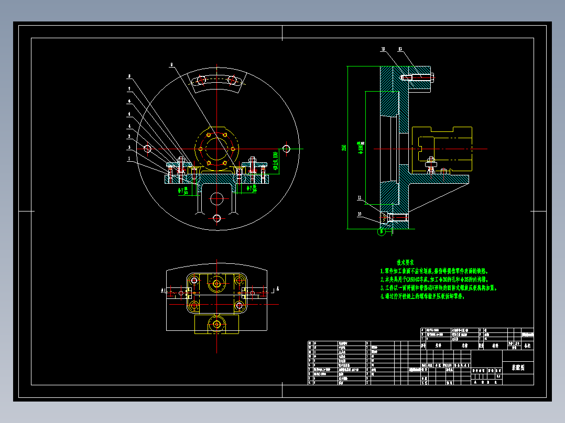Viewport: 565px width, 423px height.
Task: Click part balloon number 10
Action: 359,214
